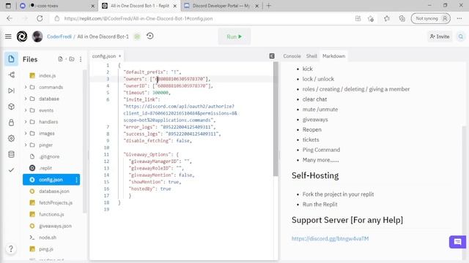Open CoderFredi's profile avatar
Image resolution: width=469 pixels, height=263 pixels.
[37, 37]
